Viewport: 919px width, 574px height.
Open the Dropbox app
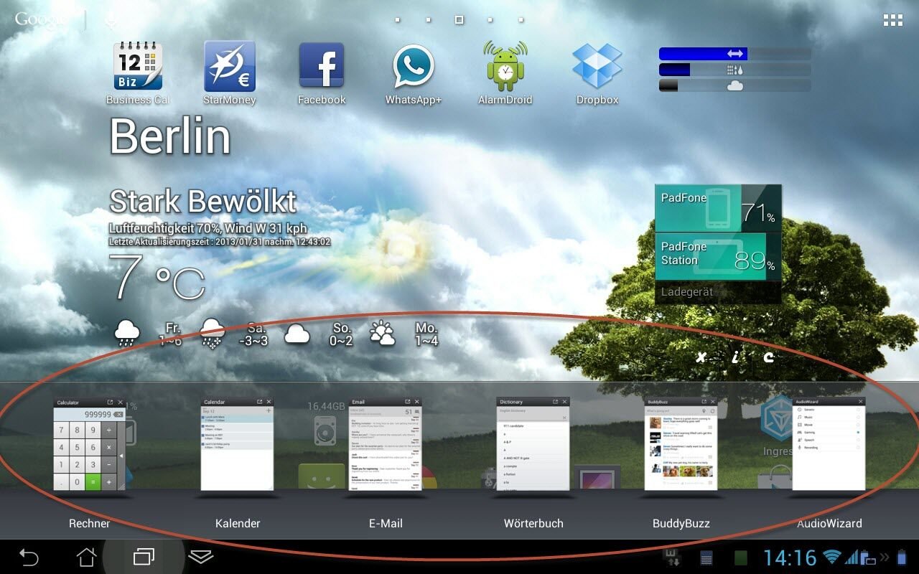597,73
